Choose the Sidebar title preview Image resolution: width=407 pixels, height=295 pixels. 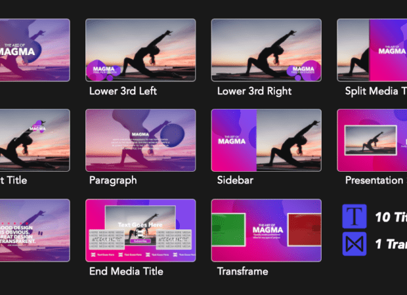click(267, 140)
